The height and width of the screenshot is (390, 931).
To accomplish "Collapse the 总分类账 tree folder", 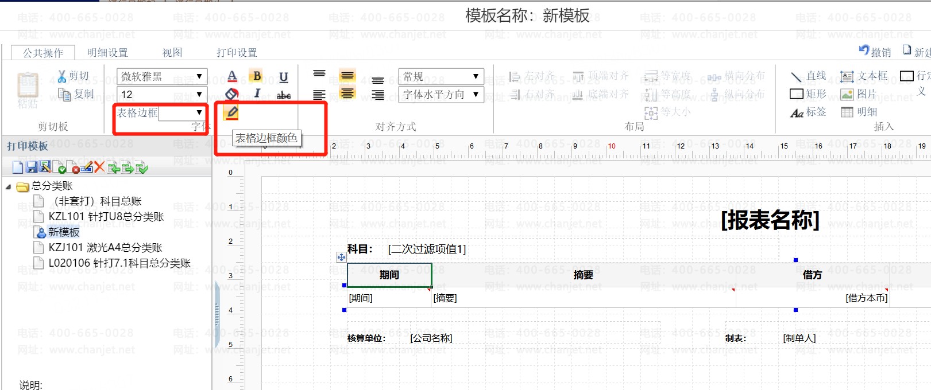I will click(x=9, y=186).
